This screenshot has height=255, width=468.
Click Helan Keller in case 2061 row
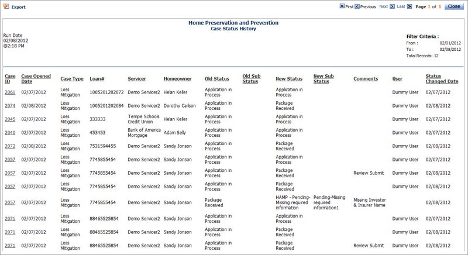point(175,92)
